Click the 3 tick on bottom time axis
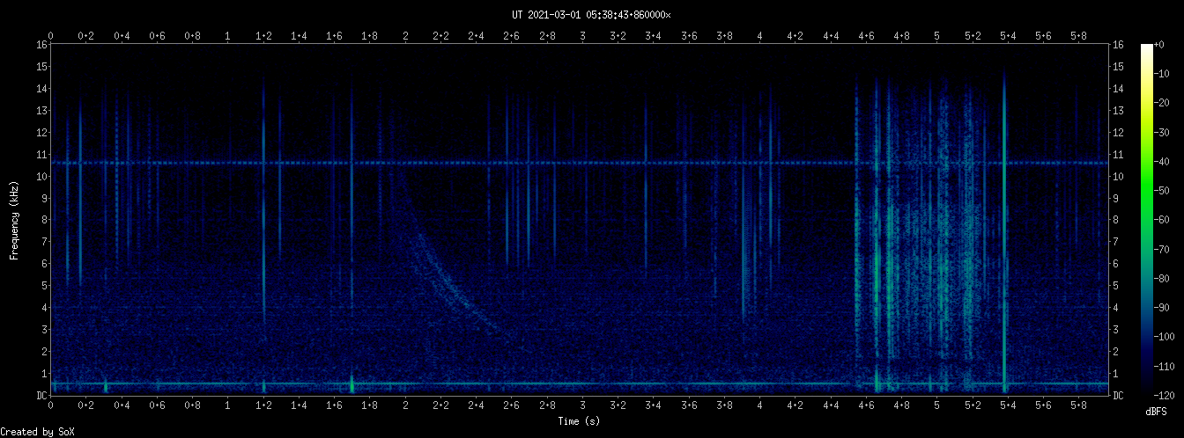Screen dimensions: 1184x438 pos(582,405)
